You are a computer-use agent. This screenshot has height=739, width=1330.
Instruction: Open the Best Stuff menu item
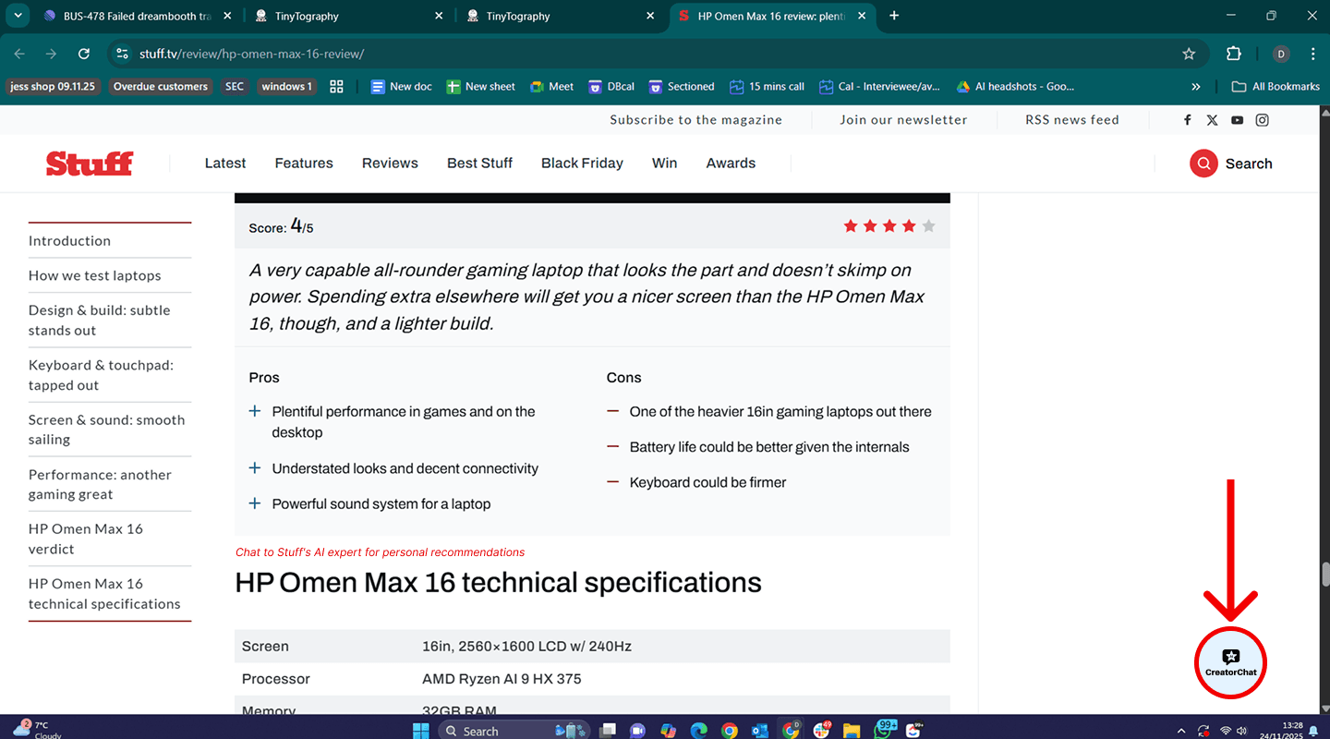pyautogui.click(x=479, y=164)
